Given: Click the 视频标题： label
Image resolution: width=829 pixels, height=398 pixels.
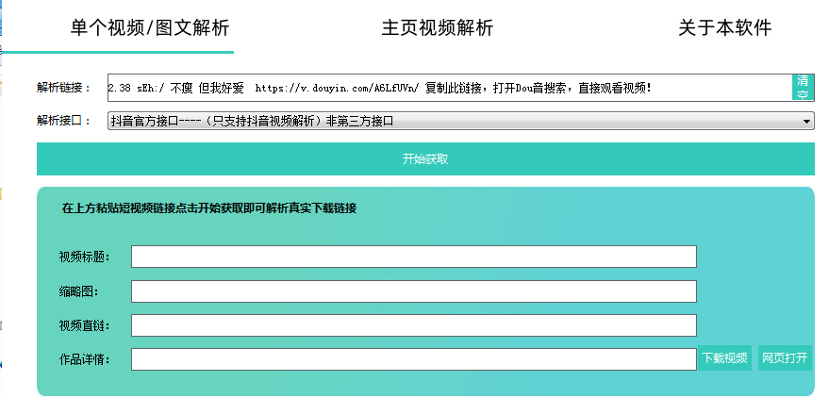Looking at the screenshot, I should (x=85, y=257).
